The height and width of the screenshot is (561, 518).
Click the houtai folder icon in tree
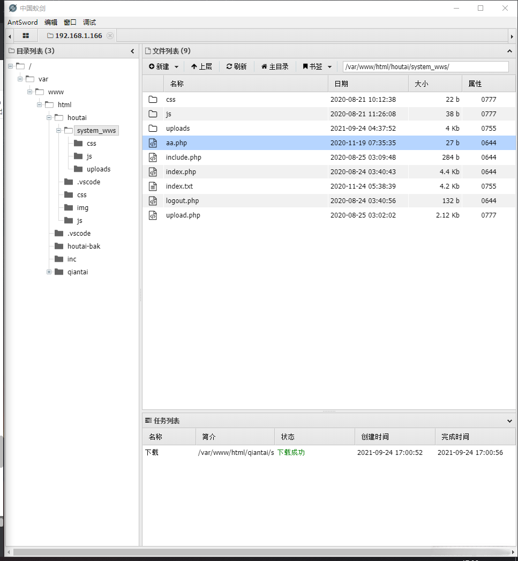point(59,118)
